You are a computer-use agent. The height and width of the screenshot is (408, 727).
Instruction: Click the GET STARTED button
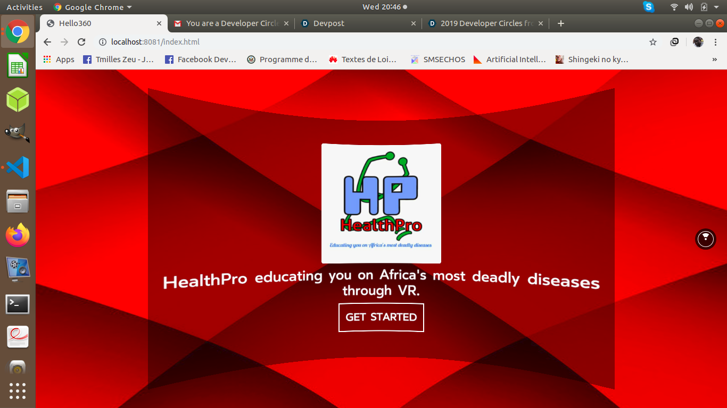(x=381, y=317)
